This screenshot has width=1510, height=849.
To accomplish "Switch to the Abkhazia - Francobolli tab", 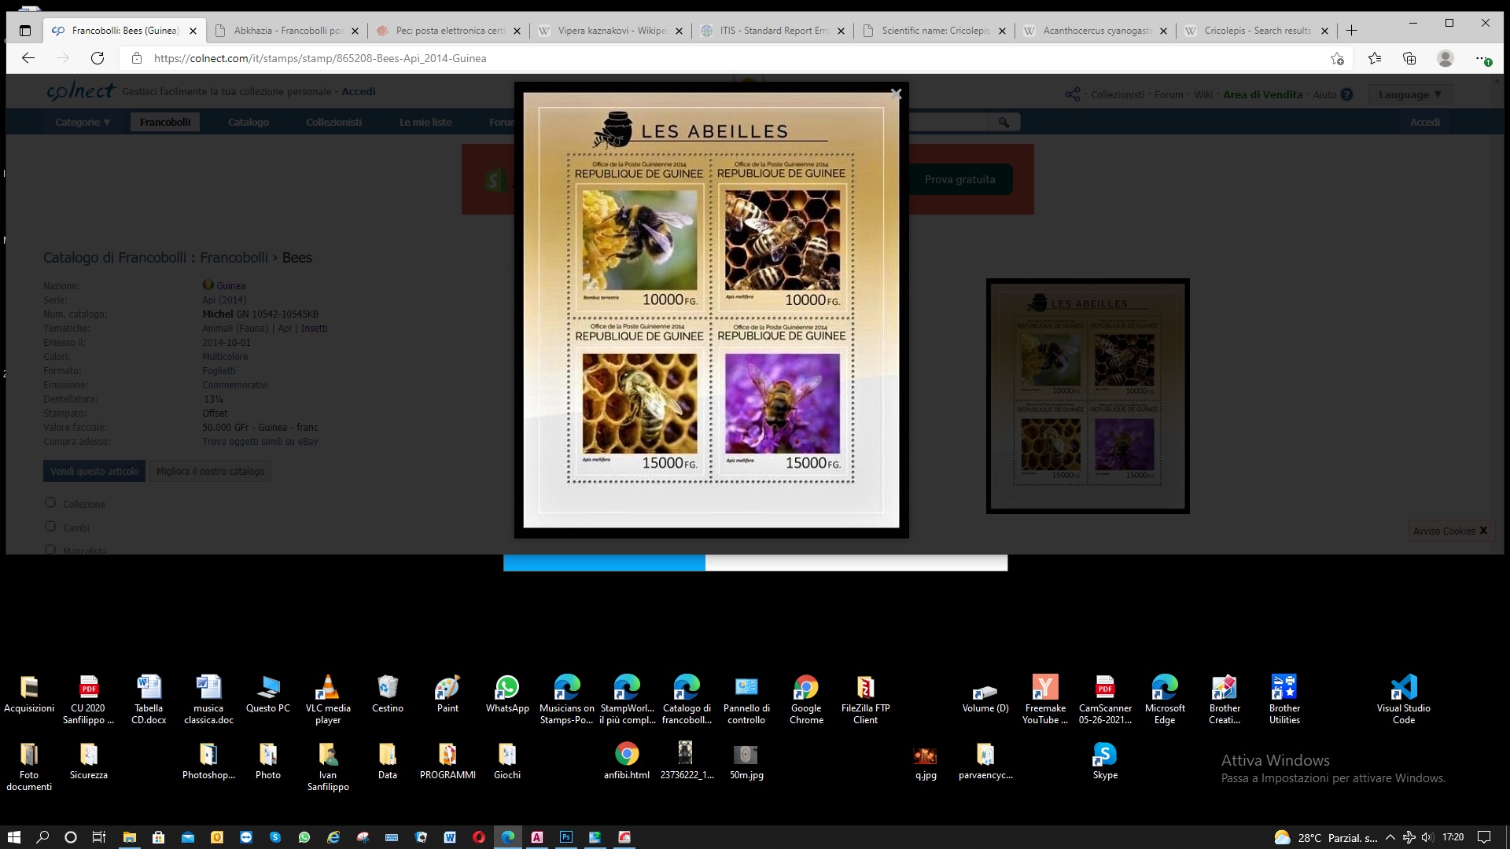I will 288,31.
